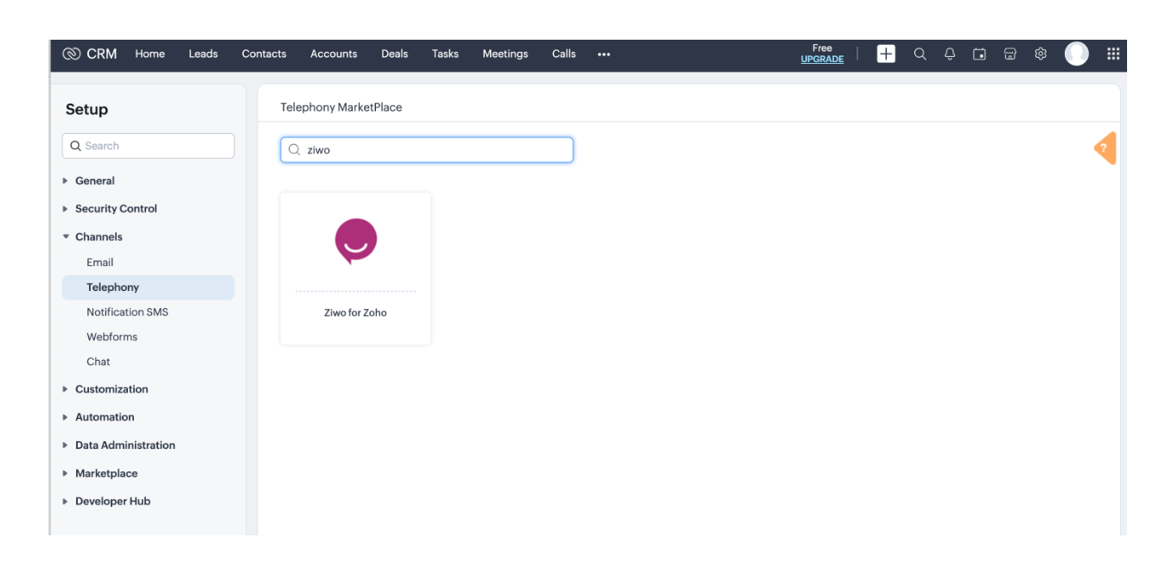1172x582 pixels.
Task: Click the marketplace search box containing ziwo
Action: pyautogui.click(x=427, y=149)
